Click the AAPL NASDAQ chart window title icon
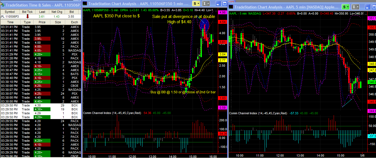The height and width of the screenshot is (158, 376). tap(231, 7)
